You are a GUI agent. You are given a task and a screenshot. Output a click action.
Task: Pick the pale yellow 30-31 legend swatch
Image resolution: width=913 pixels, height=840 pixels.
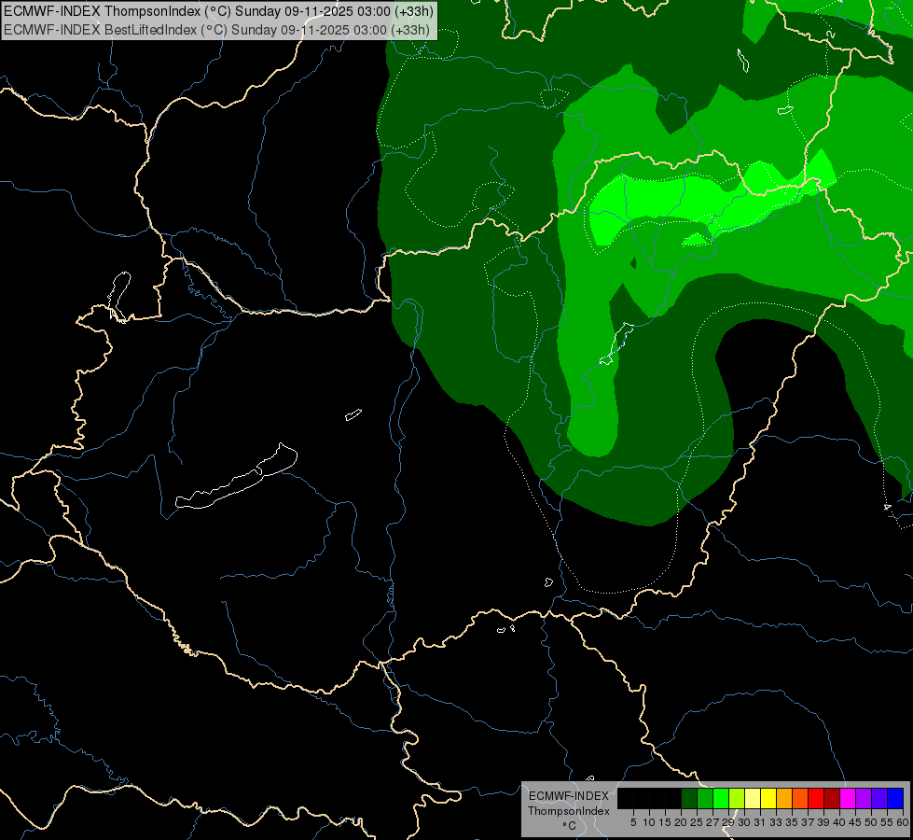click(752, 798)
